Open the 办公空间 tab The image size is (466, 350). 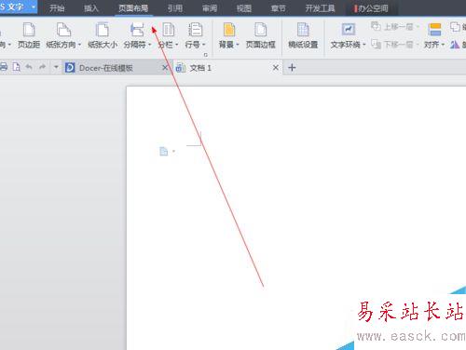(371, 8)
